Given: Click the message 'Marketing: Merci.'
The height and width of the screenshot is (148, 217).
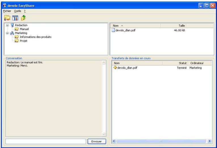Looking at the screenshot, I should (17, 66).
